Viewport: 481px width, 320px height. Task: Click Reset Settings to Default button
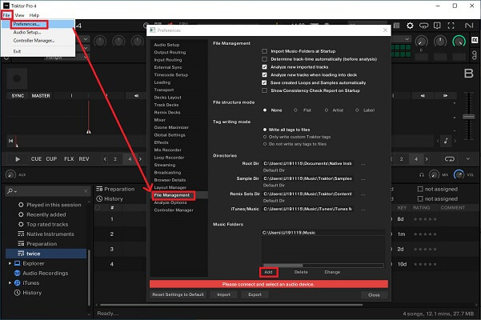178,294
